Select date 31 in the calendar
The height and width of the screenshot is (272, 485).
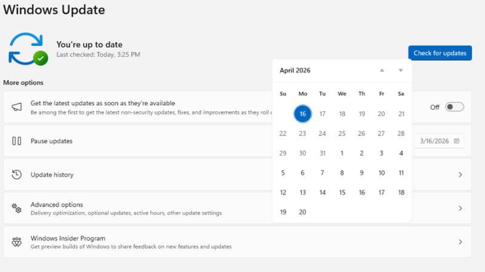323,154
